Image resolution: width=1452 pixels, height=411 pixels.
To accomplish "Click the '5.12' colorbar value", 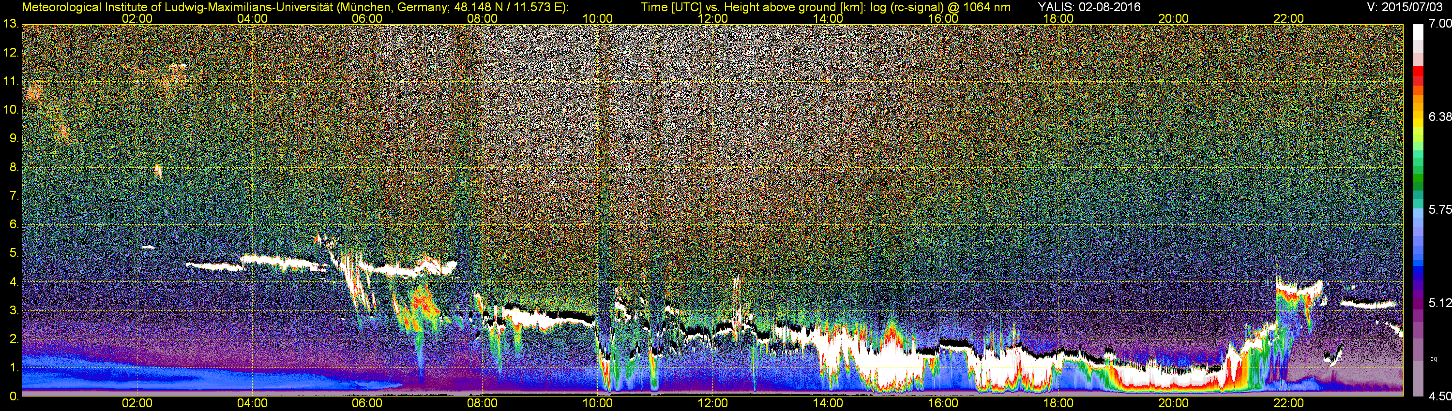I will coord(1439,303).
